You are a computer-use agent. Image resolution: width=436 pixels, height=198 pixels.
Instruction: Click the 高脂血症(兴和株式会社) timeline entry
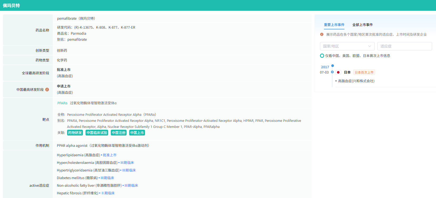pos(356,81)
